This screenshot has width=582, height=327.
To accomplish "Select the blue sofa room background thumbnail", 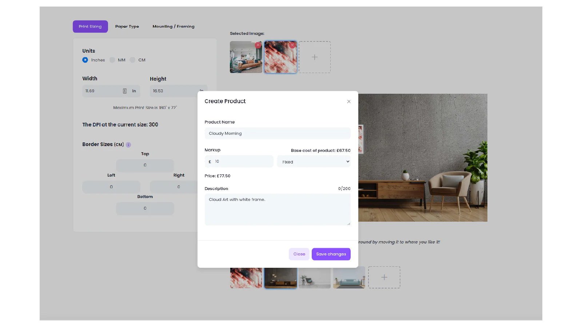I will coord(349,278).
